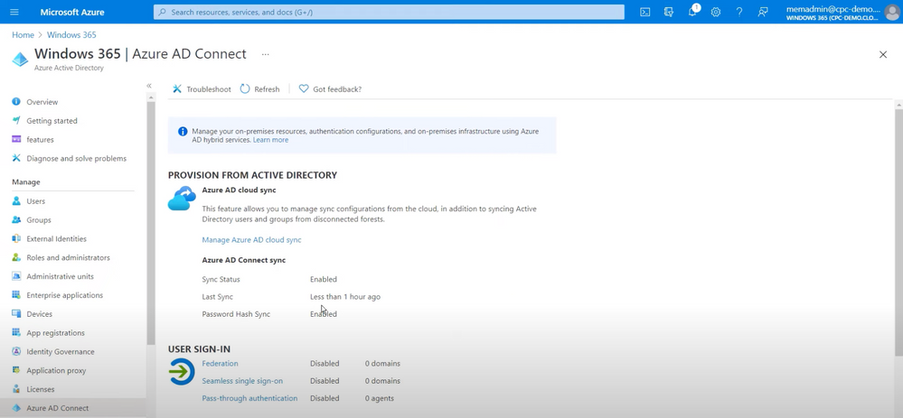This screenshot has height=418, width=903.
Task: Click the Windows 365 breadcrumb link
Action: coord(71,35)
